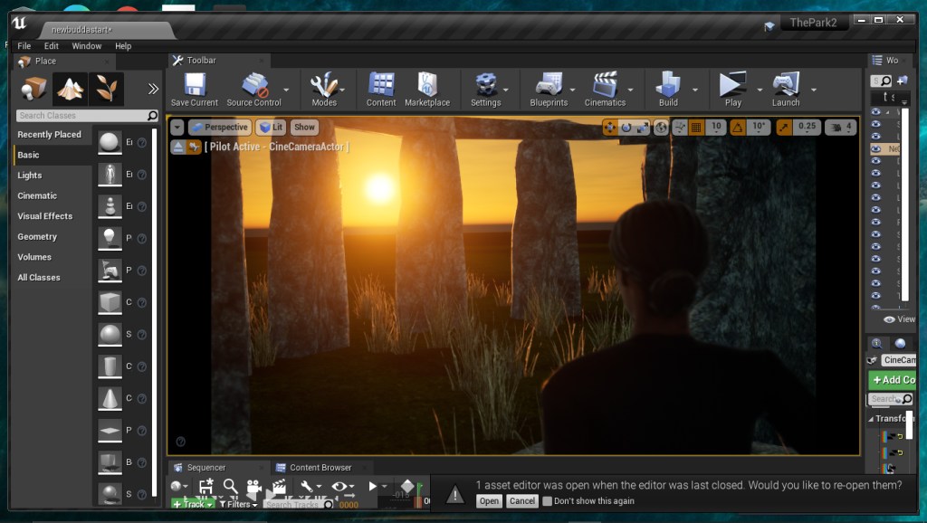This screenshot has width=927, height=523.
Task: Click the Save Current toolbar icon
Action: tap(194, 86)
